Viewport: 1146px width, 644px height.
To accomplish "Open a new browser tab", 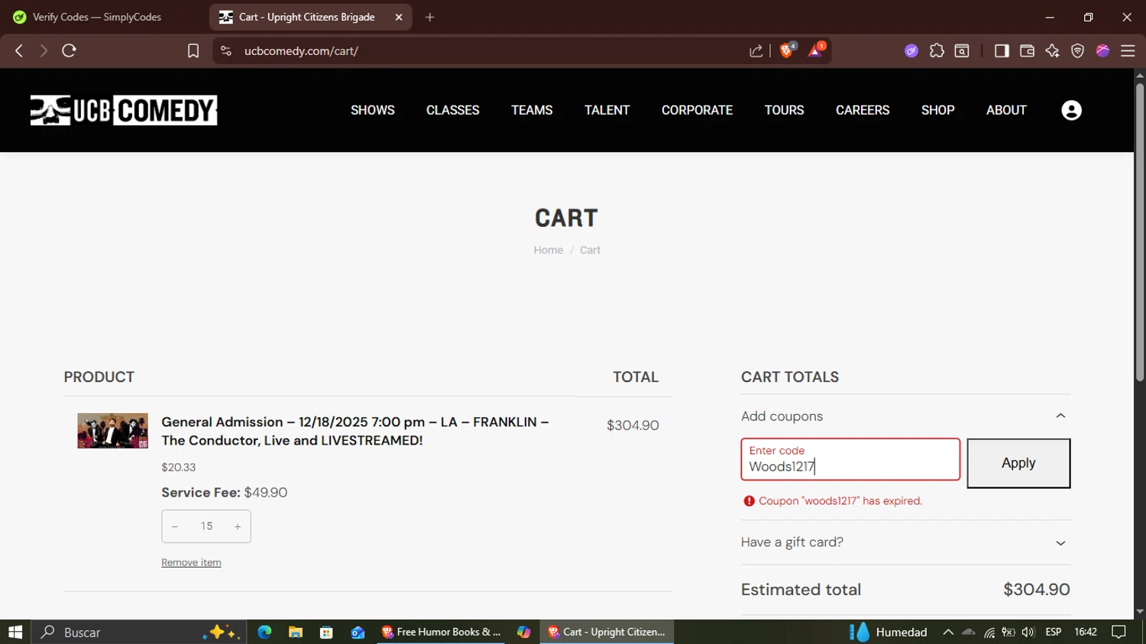I will click(430, 17).
